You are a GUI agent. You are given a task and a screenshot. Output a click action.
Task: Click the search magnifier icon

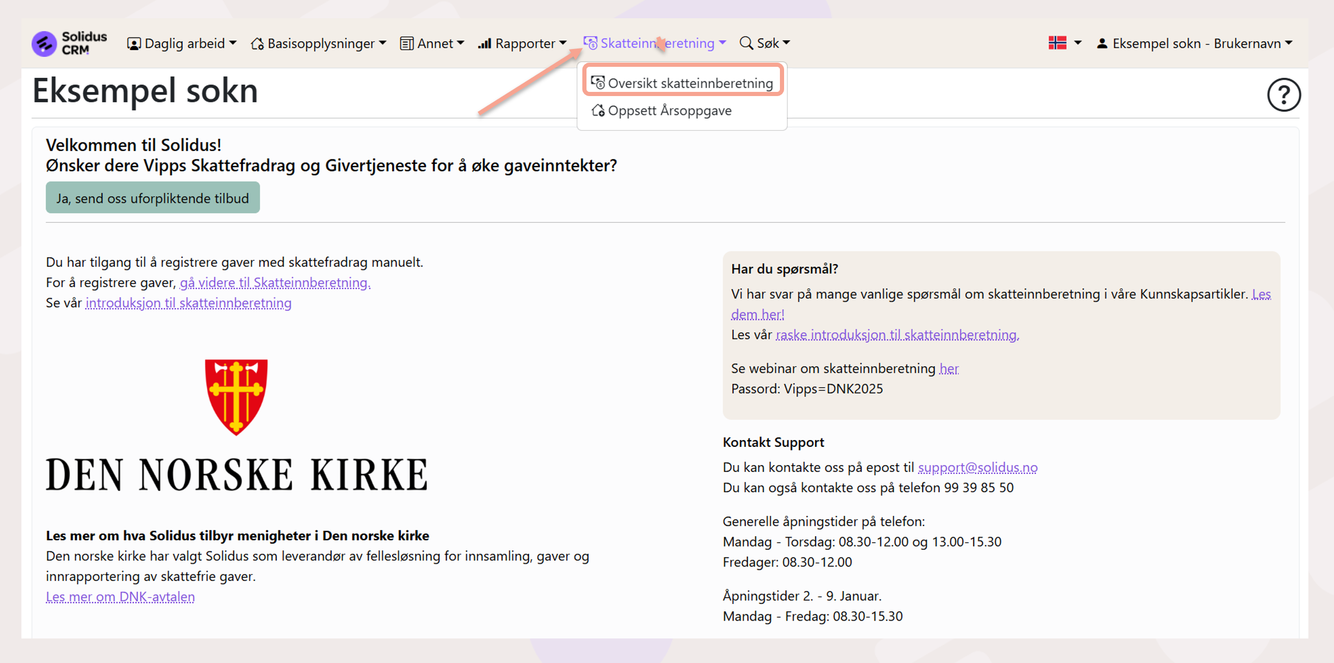[746, 43]
